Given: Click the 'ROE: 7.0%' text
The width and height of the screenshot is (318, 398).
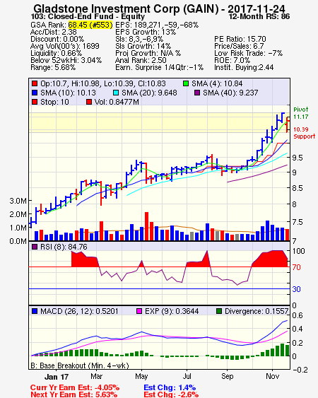Looking at the screenshot, I should pos(232,60).
